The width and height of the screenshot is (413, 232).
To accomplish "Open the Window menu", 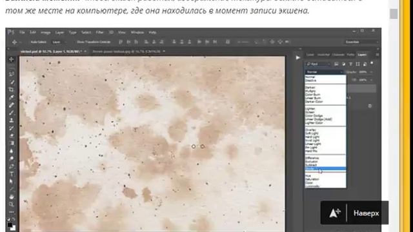I will pos(137,32).
